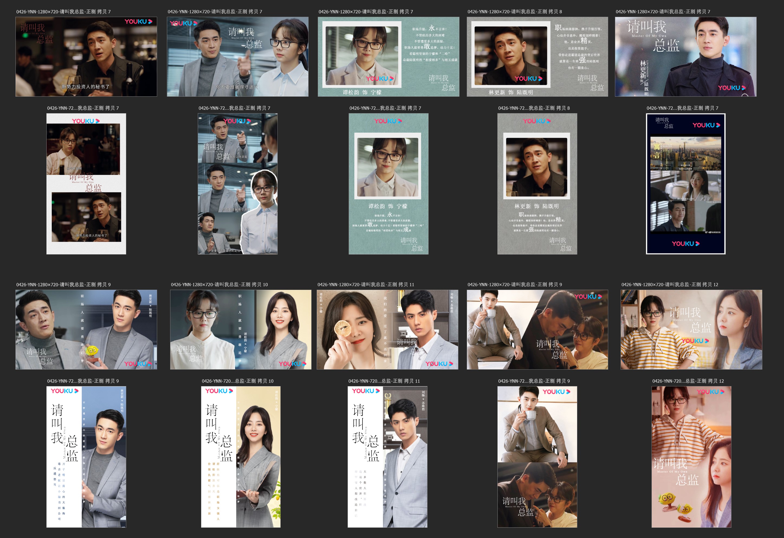Select landscape artboard with woman in striped hoodie
Screen dimensions: 784x538
point(691,330)
